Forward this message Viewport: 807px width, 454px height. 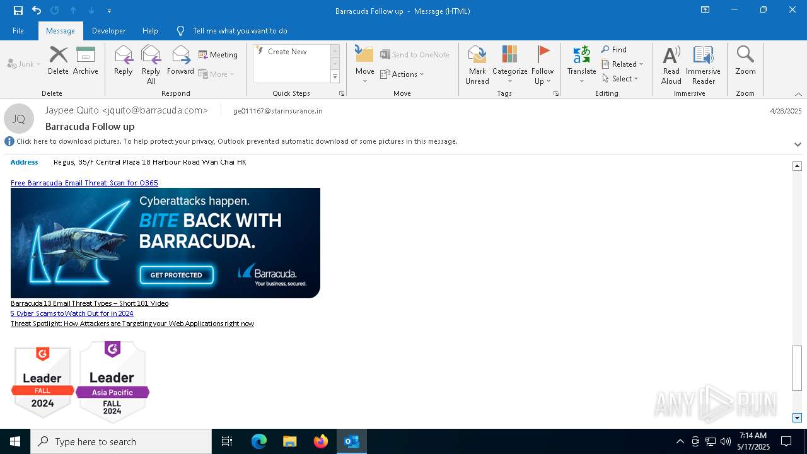point(180,61)
